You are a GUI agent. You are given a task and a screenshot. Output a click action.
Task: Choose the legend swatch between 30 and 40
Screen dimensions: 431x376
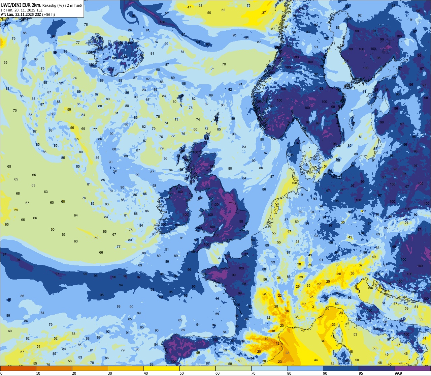coord(126,368)
